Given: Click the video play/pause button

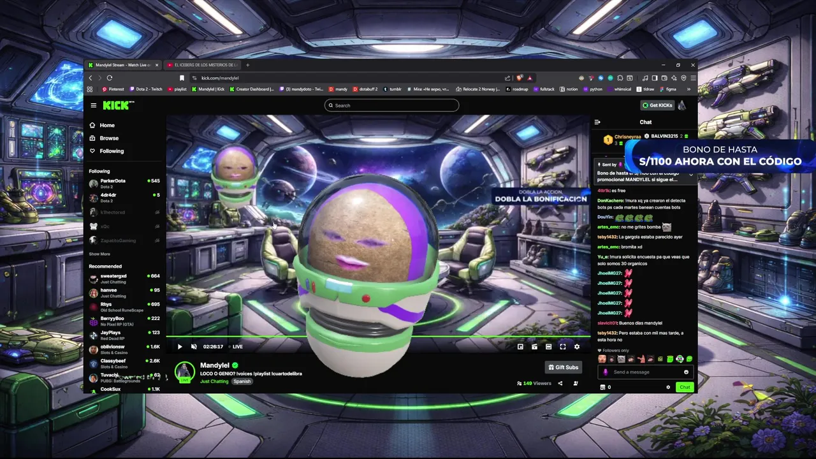Looking at the screenshot, I should click(180, 347).
